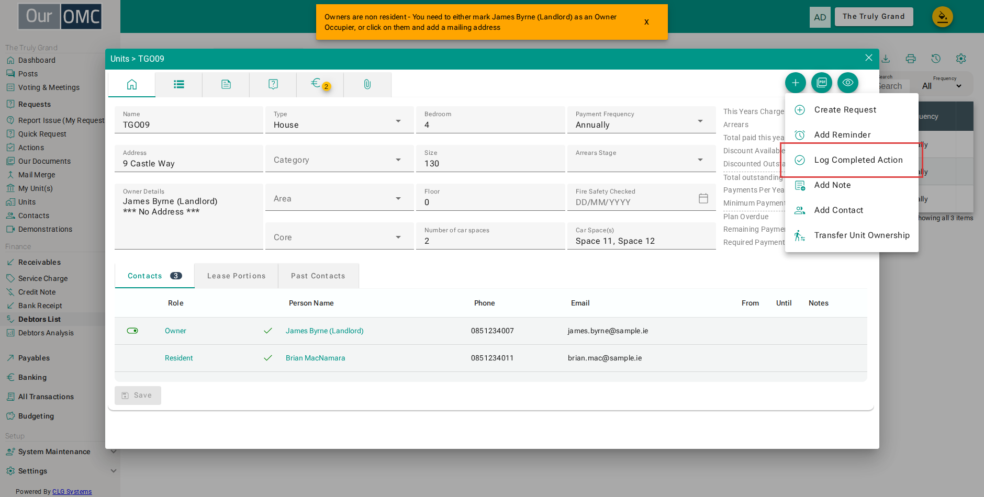The image size is (984, 497).
Task: Select Create Request from the menu
Action: tap(852, 110)
